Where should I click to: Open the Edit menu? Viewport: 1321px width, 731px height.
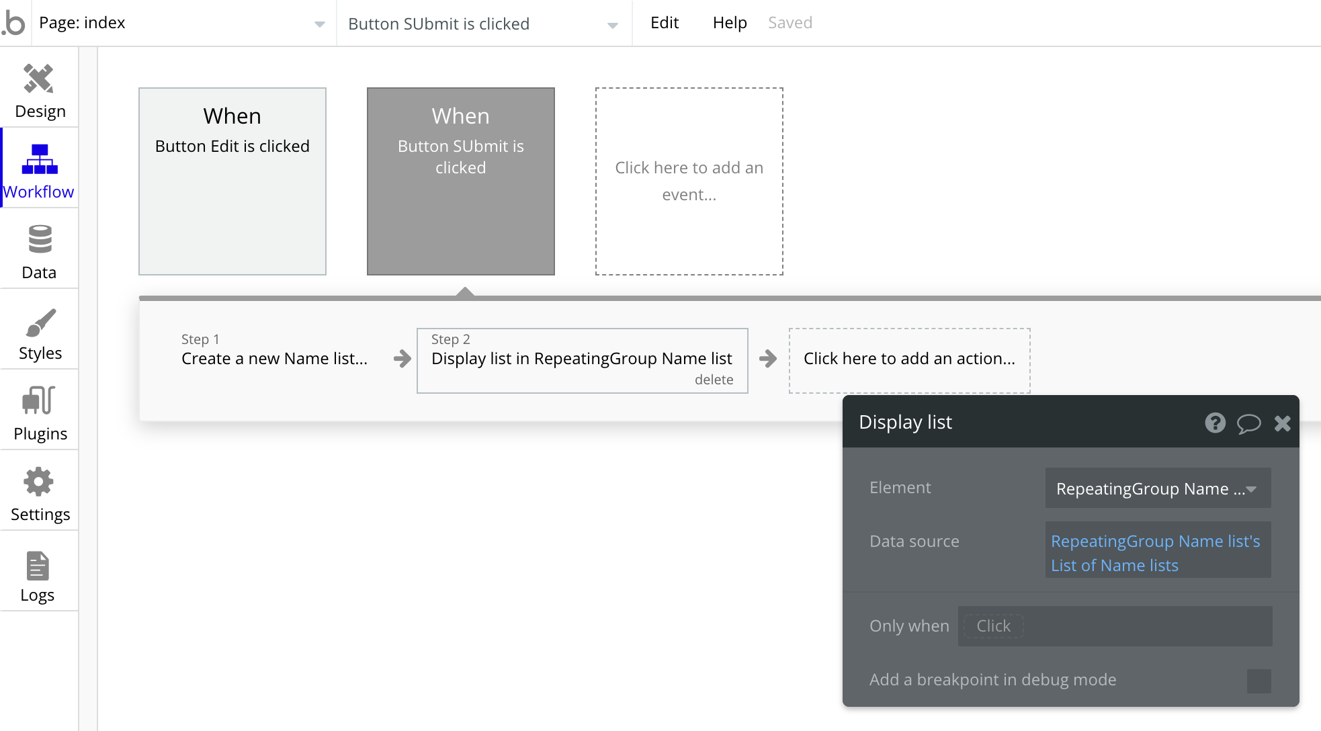[664, 23]
